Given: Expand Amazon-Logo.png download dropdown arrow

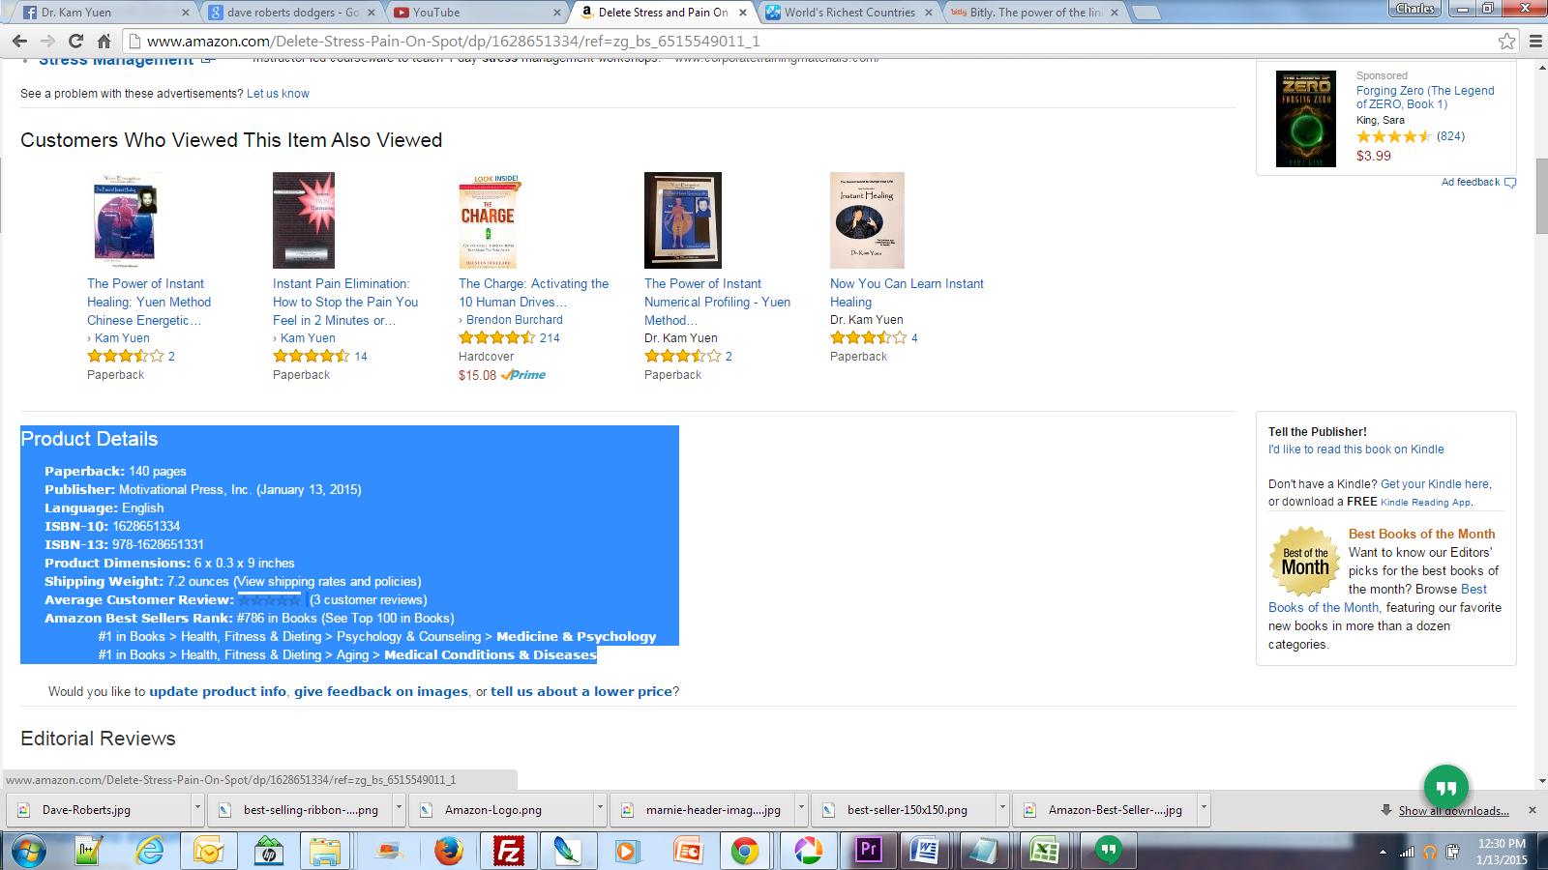Looking at the screenshot, I should pyautogui.click(x=600, y=809).
